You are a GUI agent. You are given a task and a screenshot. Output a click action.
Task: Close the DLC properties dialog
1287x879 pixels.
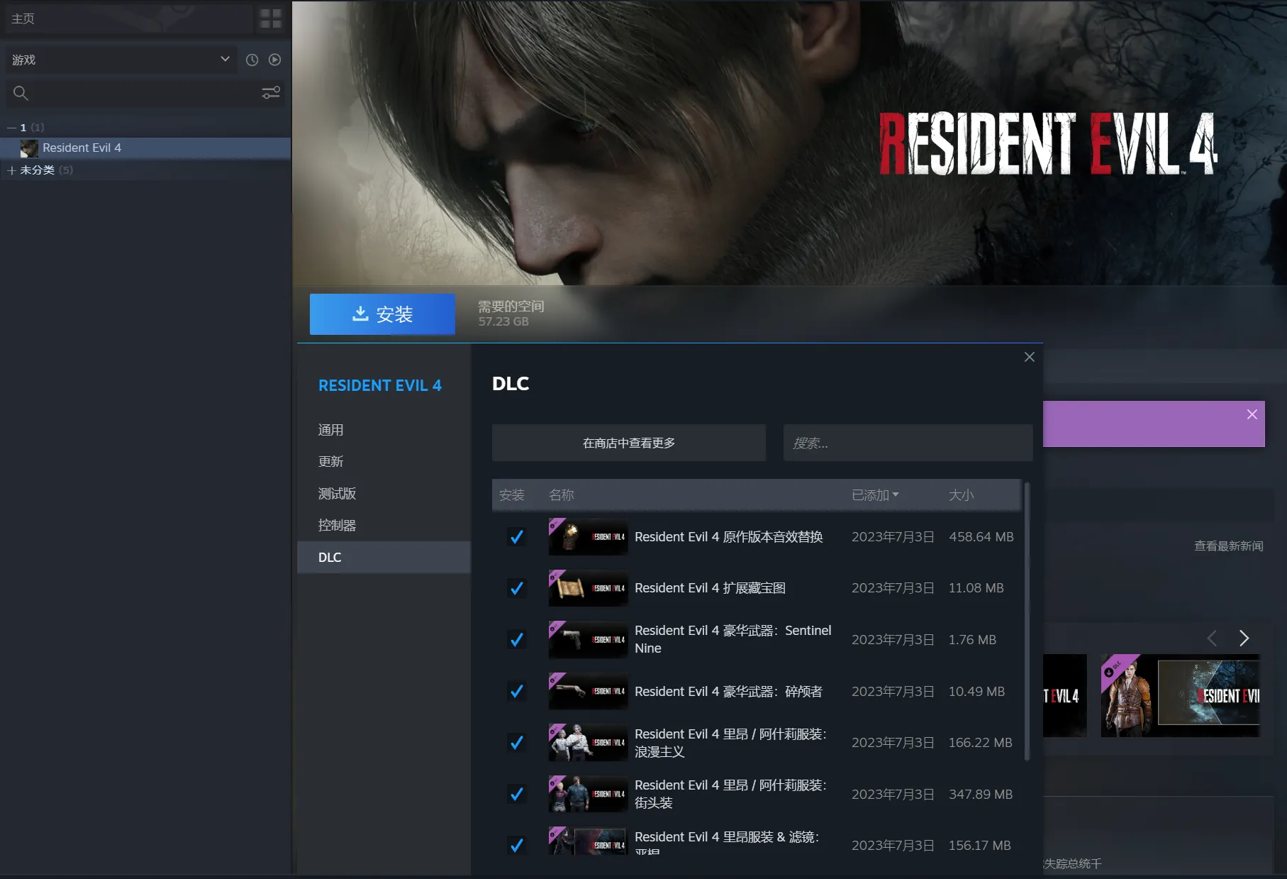click(x=1029, y=357)
